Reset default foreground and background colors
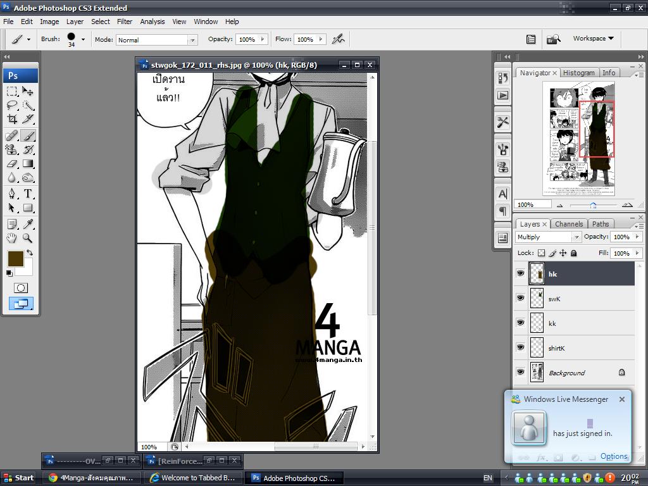Screen dimensions: 648x486 (9, 273)
